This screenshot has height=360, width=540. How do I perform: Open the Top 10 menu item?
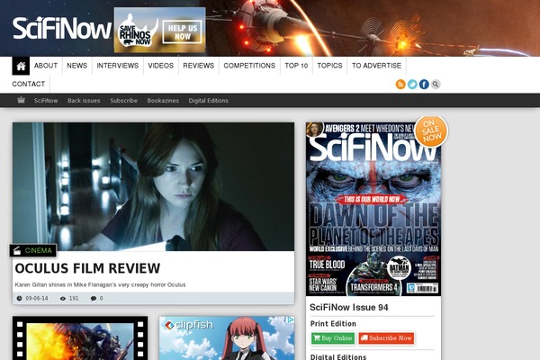[296, 66]
